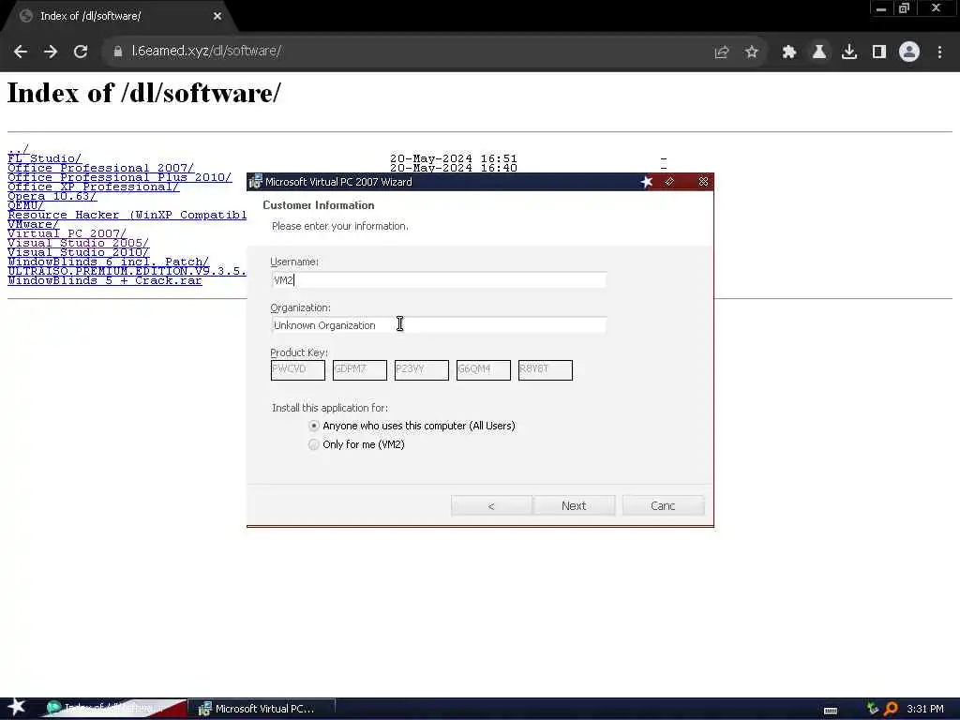This screenshot has height=720, width=960.
Task: Click the third product key box P23VY
Action: 421,369
